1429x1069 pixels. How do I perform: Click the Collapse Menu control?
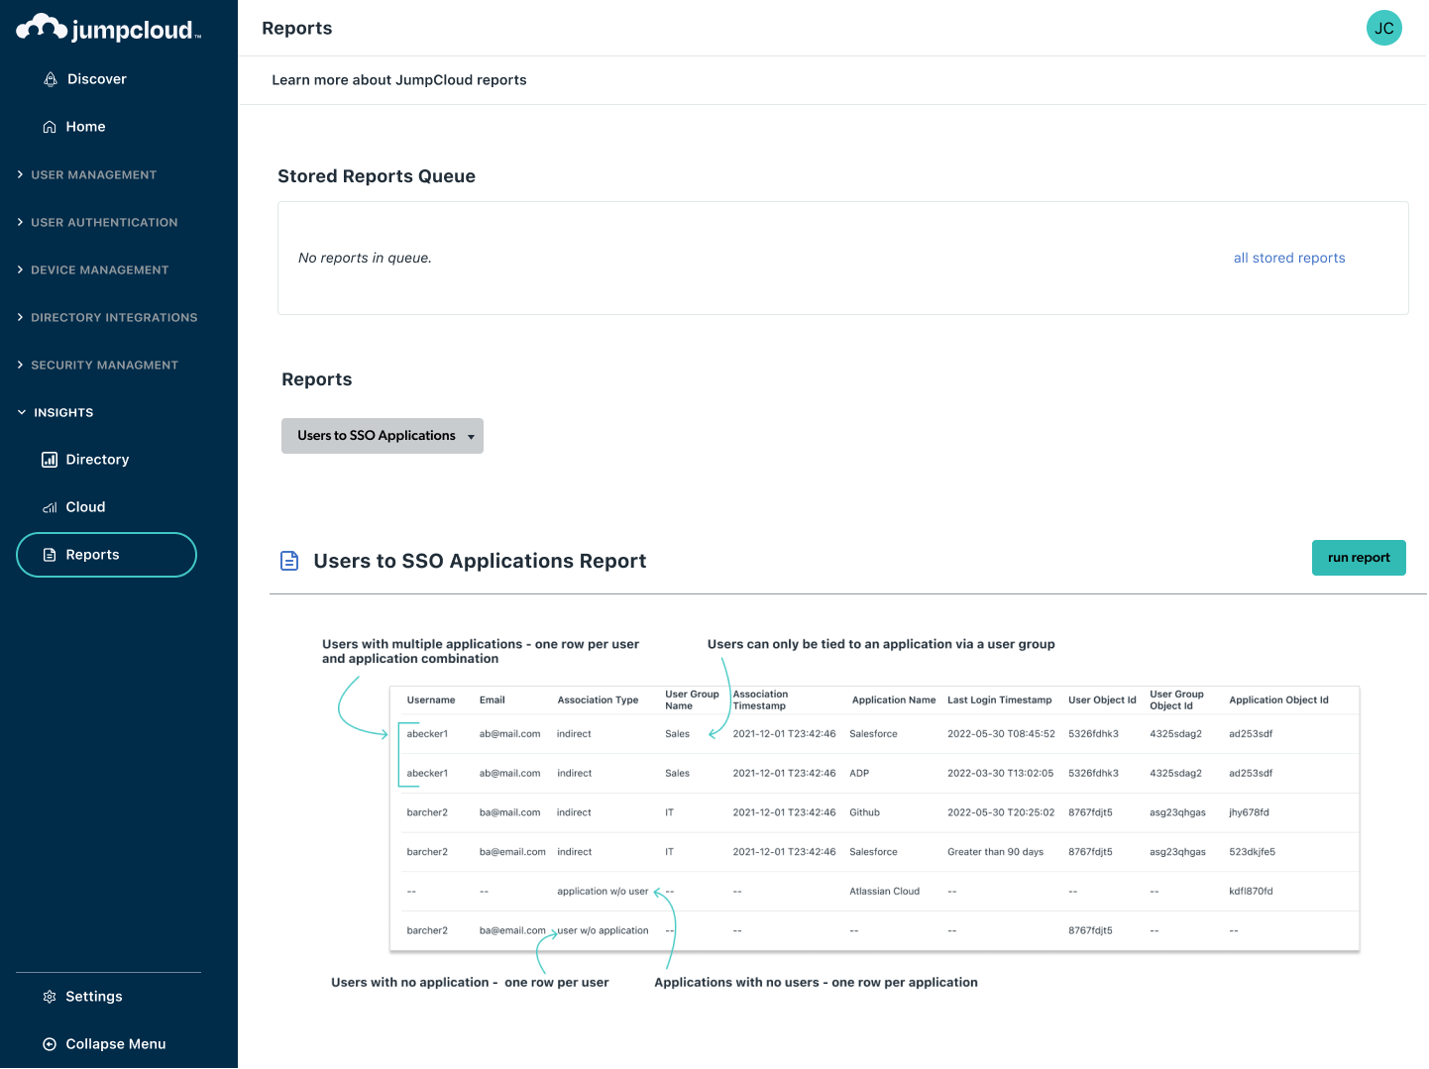pos(115,1043)
